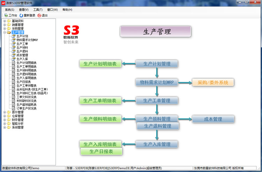This screenshot has width=262, height=172.
Task: Click the 生产入库明细表 report document icon
Action: pos(14,78)
